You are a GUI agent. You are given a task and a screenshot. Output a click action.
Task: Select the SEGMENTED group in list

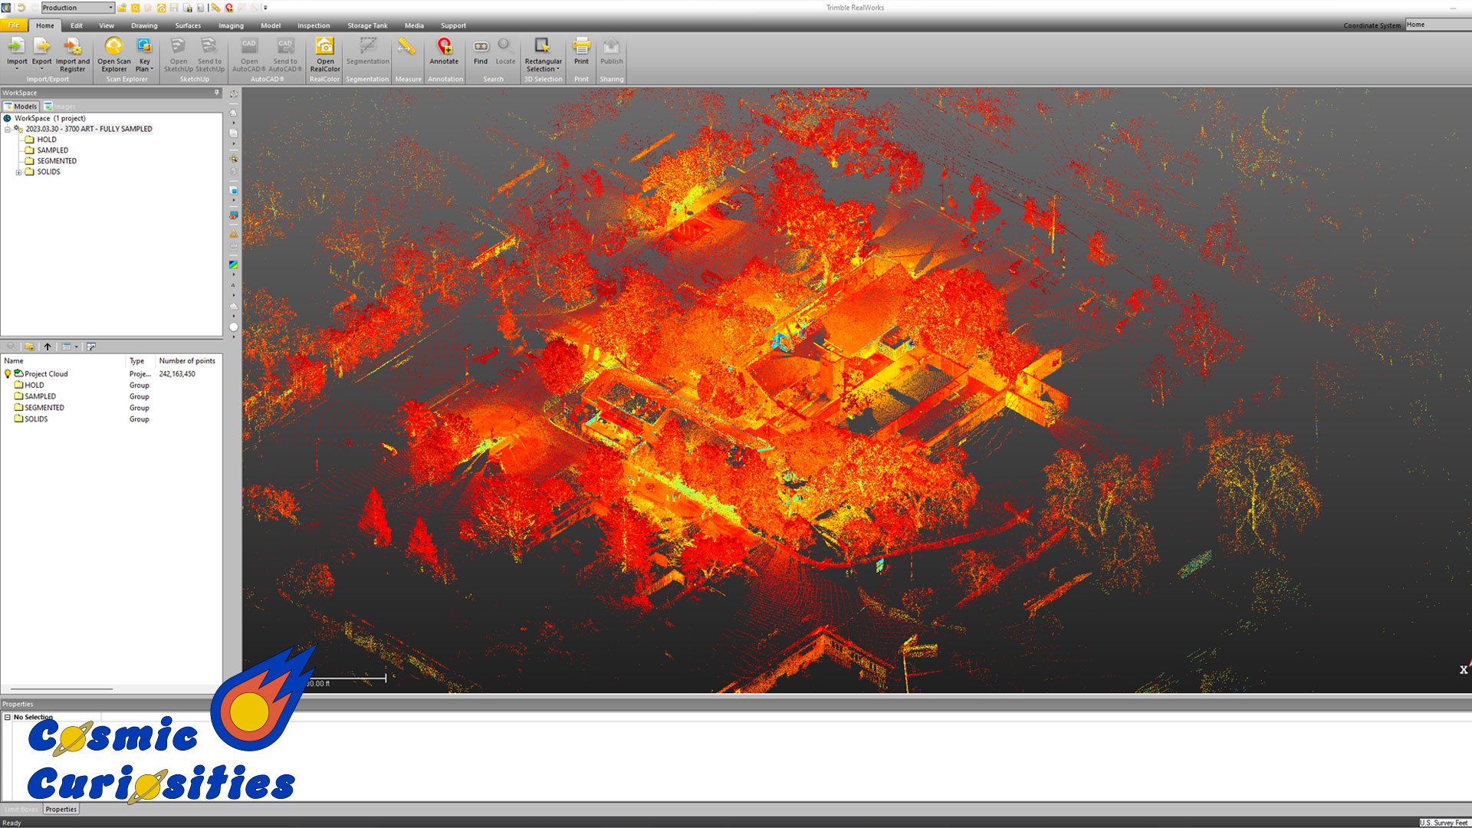click(x=44, y=408)
